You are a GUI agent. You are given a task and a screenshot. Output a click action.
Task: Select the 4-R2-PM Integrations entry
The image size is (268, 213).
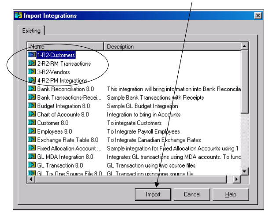(x=62, y=80)
